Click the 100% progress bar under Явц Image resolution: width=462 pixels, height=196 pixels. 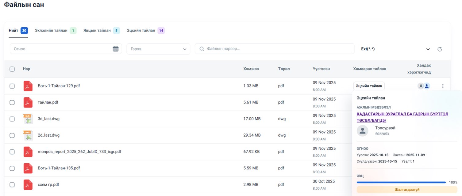(x=401, y=182)
